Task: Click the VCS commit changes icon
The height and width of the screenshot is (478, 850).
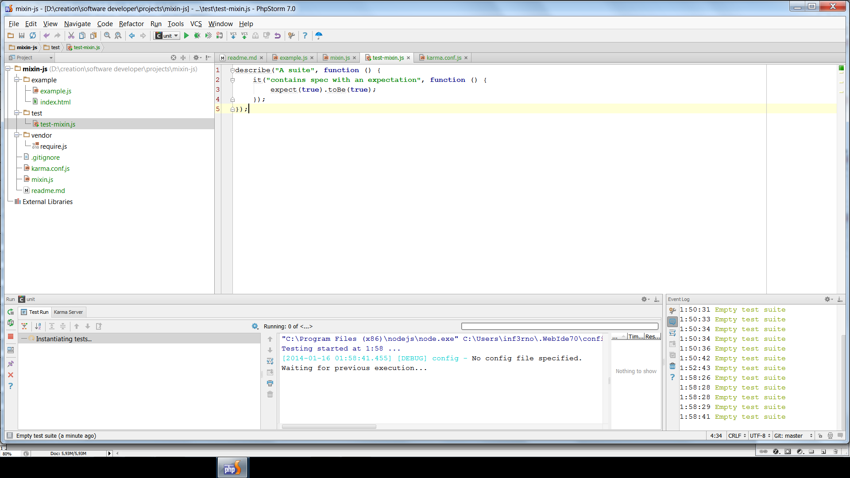Action: pos(244,35)
